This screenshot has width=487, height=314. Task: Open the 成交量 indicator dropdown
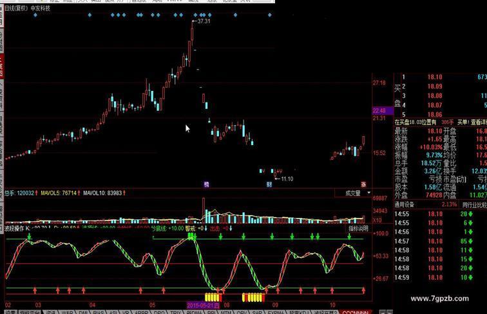(x=368, y=193)
